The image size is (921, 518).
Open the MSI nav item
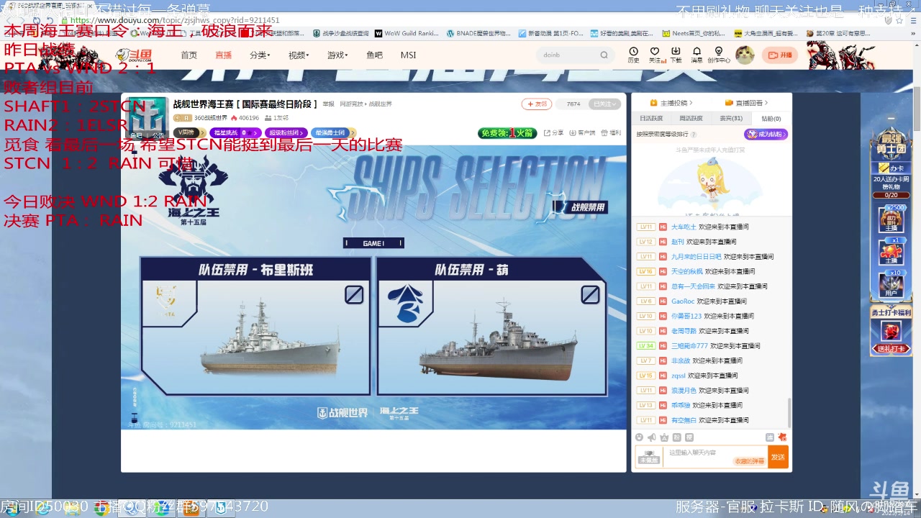408,55
